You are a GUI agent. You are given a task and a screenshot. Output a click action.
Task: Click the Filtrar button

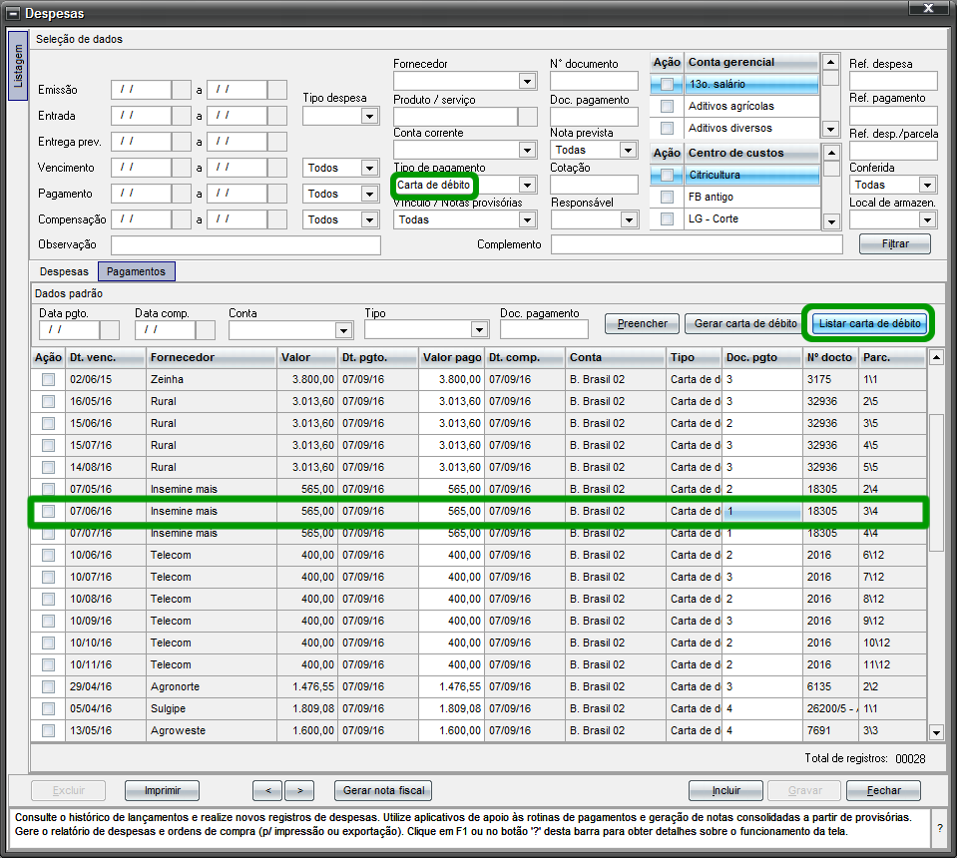pyautogui.click(x=895, y=244)
